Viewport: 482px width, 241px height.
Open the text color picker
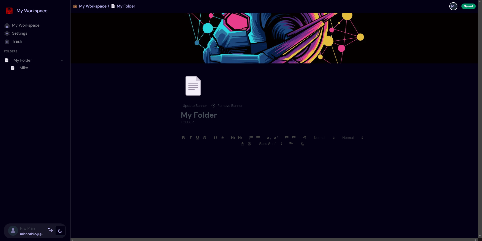point(242,144)
